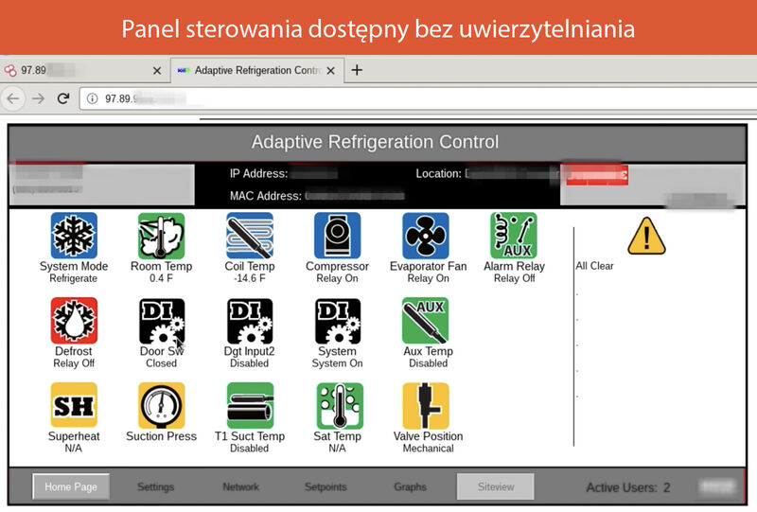Click the Active Users: 2 label
The width and height of the screenshot is (757, 512).
[628, 487]
